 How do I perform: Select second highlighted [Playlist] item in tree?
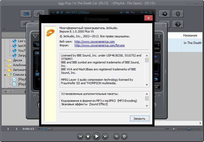pyautogui.click(x=19, y=84)
